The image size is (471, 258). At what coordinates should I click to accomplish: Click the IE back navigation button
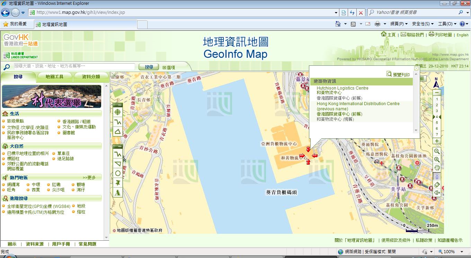(5, 12)
